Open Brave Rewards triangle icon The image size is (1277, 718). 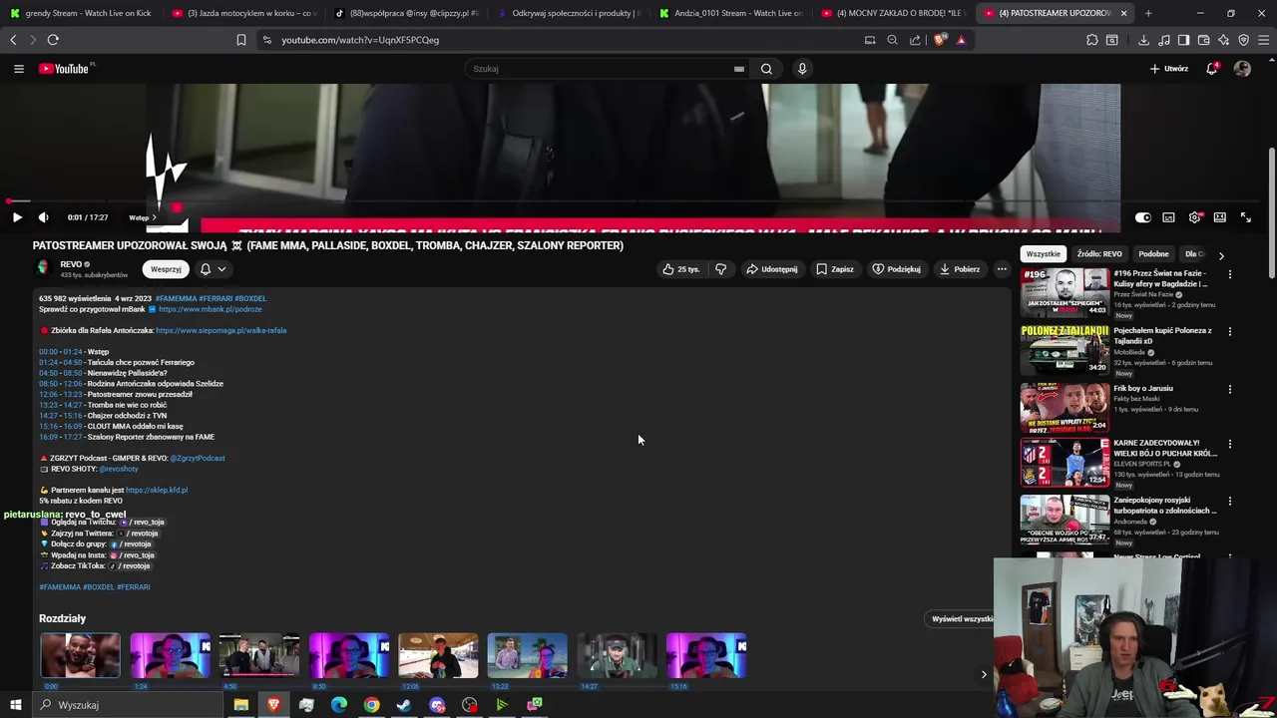click(x=961, y=40)
